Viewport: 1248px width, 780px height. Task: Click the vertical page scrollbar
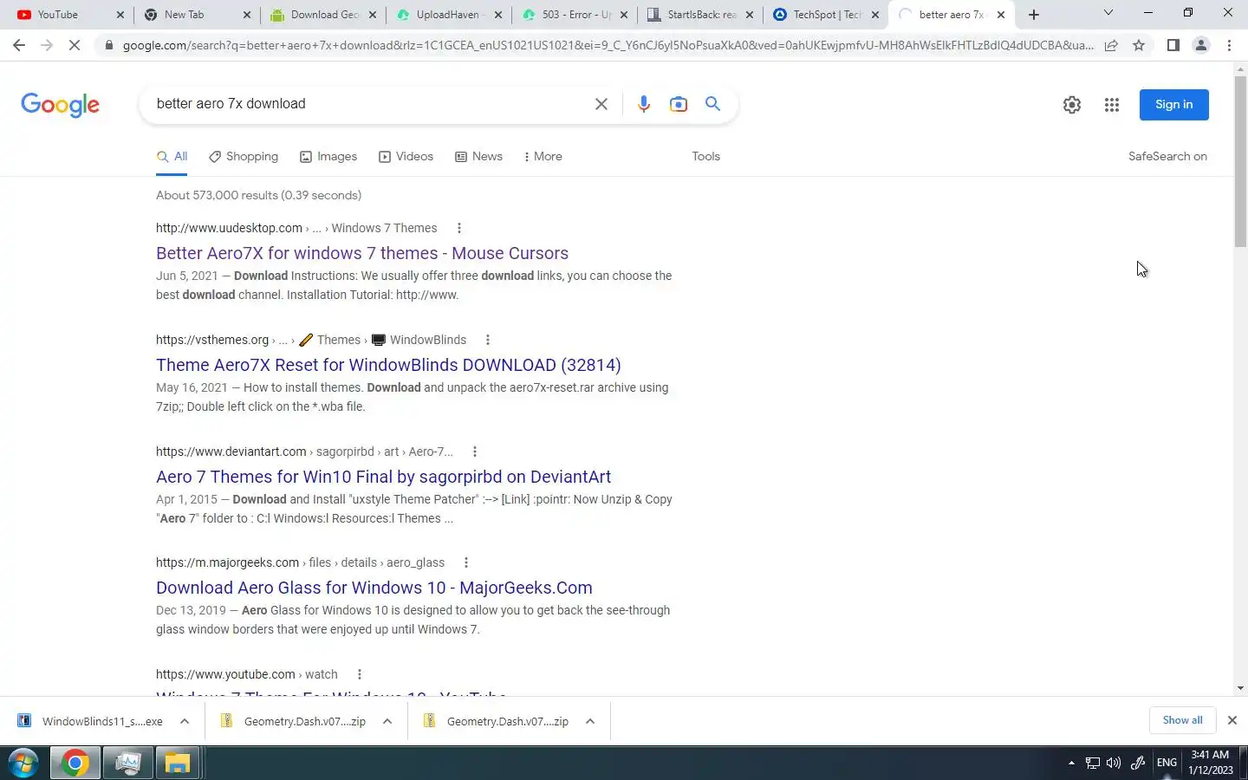tap(1240, 161)
